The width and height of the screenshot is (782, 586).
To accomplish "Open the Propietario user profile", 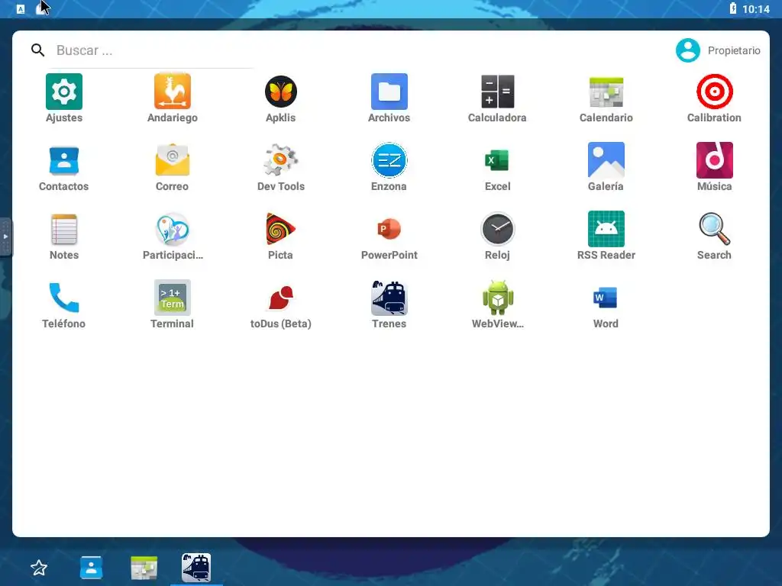I will click(718, 50).
